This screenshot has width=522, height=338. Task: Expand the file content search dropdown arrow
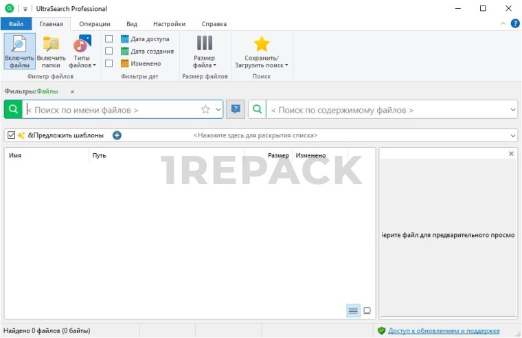pos(513,109)
